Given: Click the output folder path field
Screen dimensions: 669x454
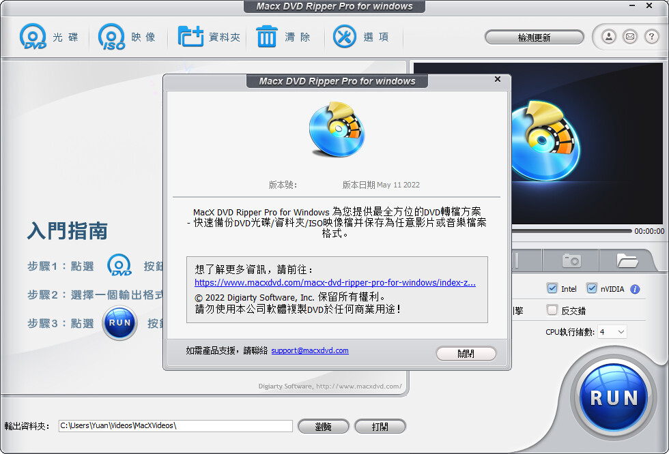Looking at the screenshot, I should (x=174, y=425).
